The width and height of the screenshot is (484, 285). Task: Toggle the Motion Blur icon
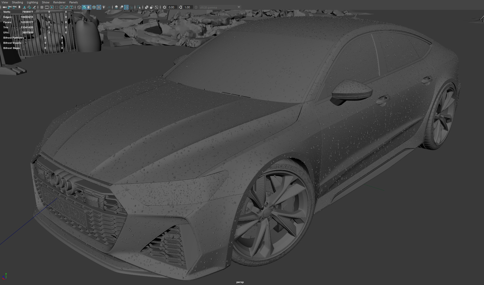coord(121,7)
